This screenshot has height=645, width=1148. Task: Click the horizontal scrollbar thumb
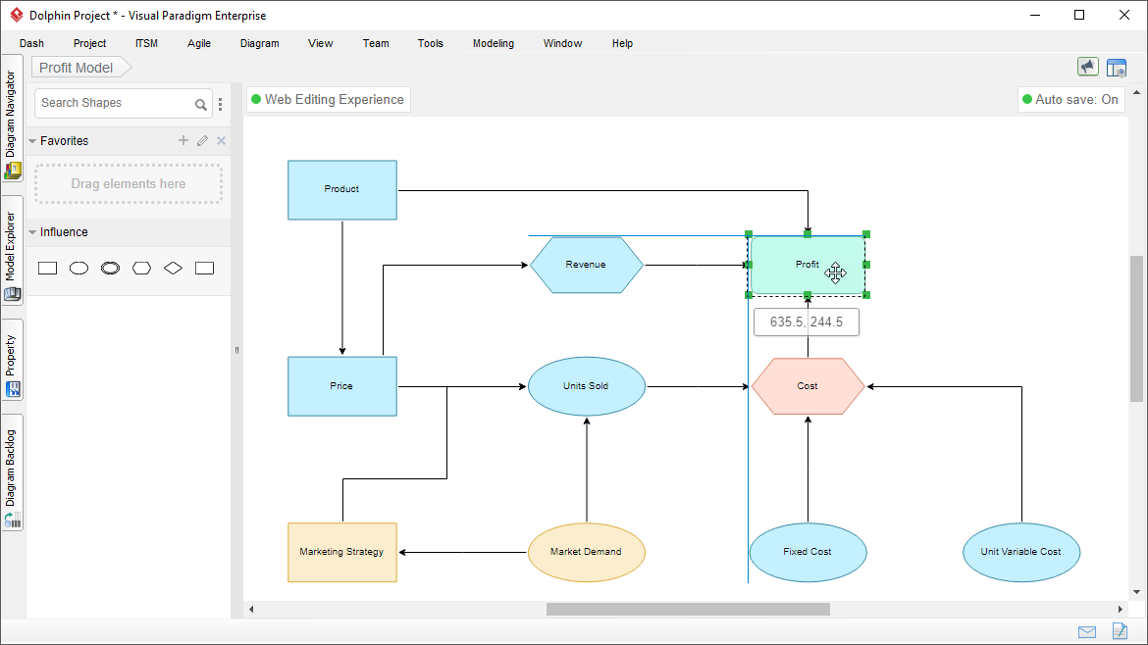pos(688,609)
